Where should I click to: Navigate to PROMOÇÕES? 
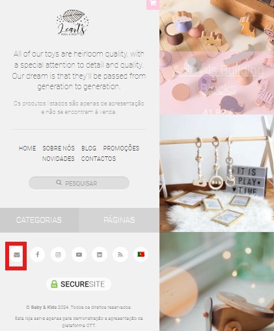pyautogui.click(x=121, y=148)
